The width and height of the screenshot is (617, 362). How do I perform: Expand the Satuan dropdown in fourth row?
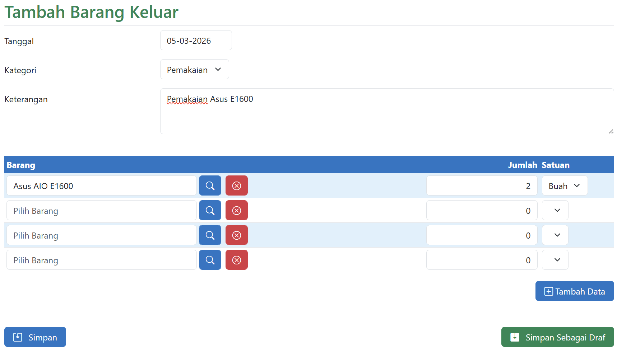pyautogui.click(x=555, y=260)
